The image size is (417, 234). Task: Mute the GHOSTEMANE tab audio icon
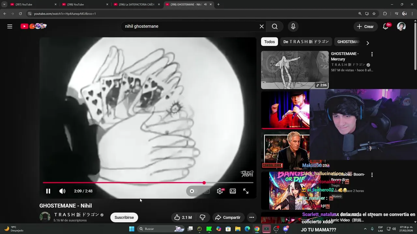pos(205,5)
